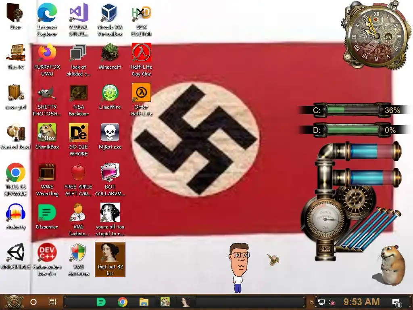Viewport: 413px width, 310px height.
Task: Open the notification center icon
Action: [x=396, y=302]
